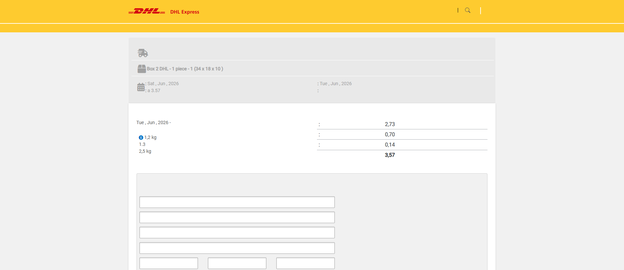Image resolution: width=624 pixels, height=270 pixels.
Task: Click the "1,2 kg" weight value
Action: pos(150,137)
